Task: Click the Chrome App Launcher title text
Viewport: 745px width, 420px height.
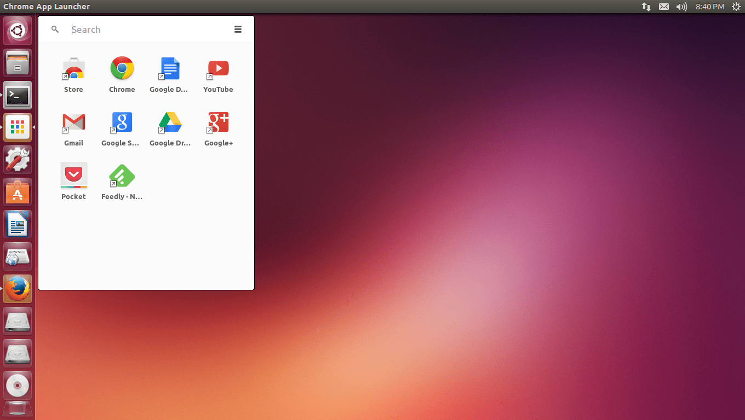Action: [x=47, y=7]
